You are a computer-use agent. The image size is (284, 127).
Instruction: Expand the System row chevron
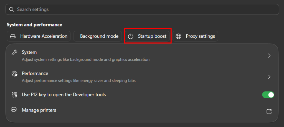tap(269, 56)
